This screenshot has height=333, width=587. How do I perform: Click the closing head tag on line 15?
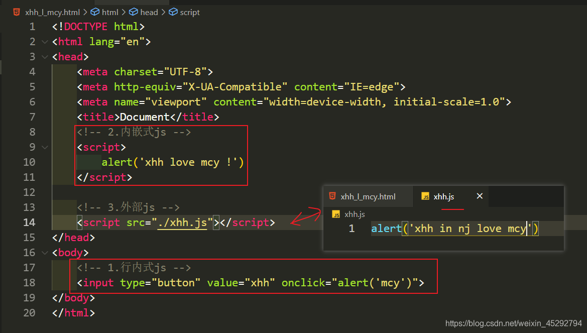coord(73,238)
